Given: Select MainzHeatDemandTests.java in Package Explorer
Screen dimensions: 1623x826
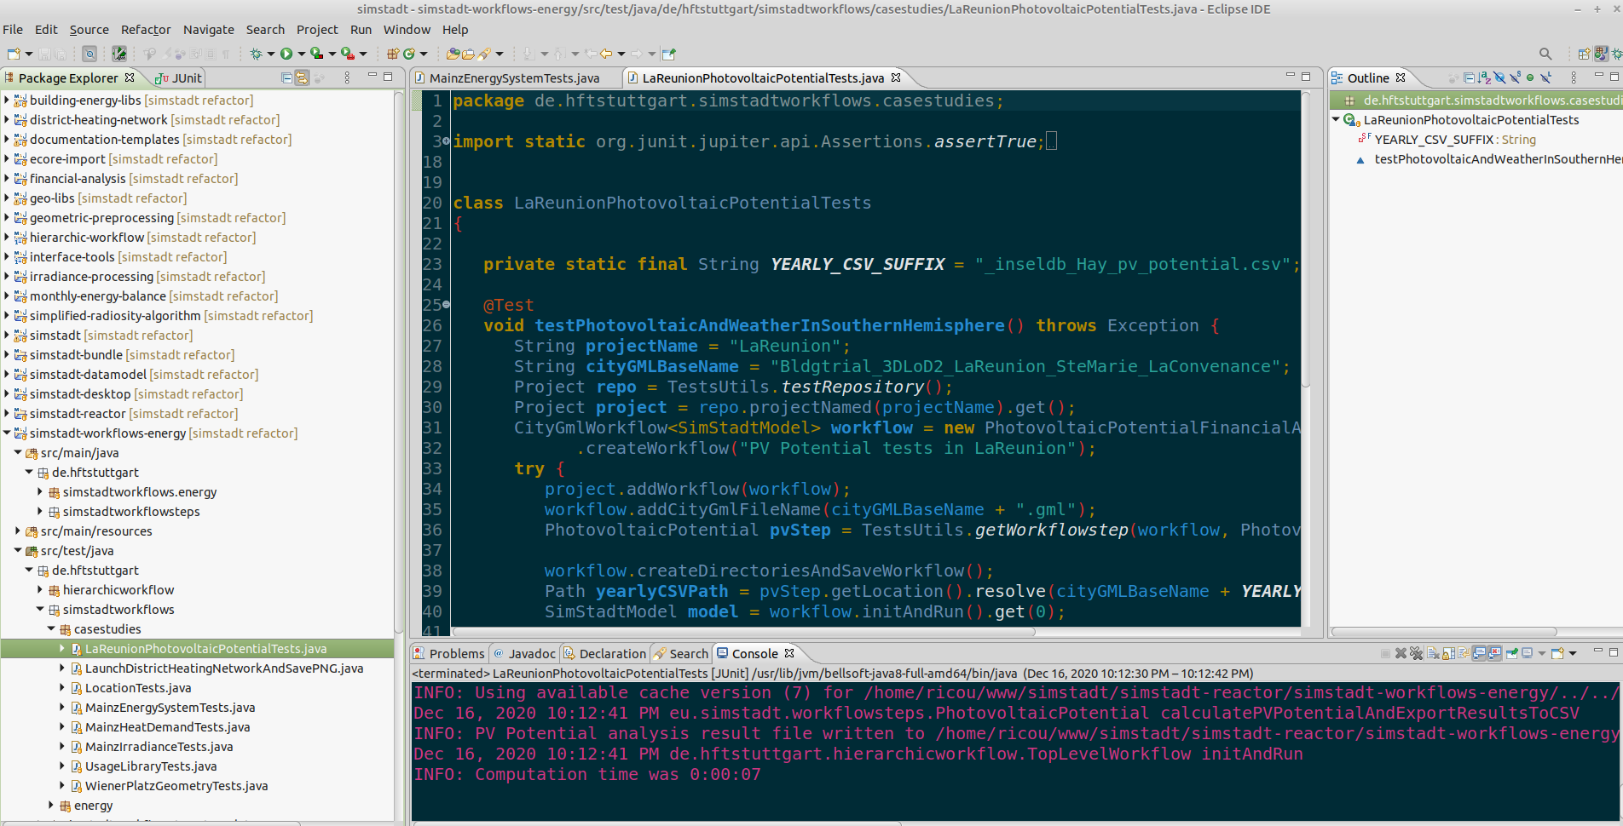Looking at the screenshot, I should click(x=167, y=727).
